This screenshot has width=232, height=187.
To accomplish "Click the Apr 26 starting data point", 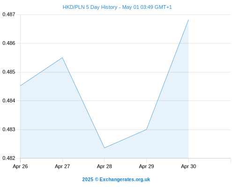I will 21,86.
